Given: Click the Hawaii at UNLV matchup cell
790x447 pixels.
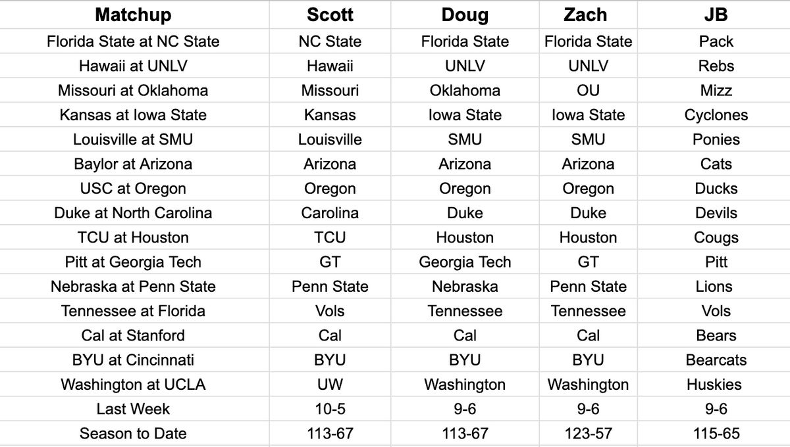Looking at the screenshot, I should point(133,66).
